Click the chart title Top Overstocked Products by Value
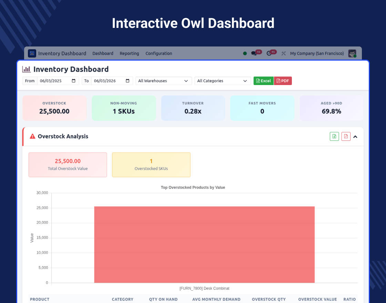Image resolution: width=386 pixels, height=303 pixels. pyautogui.click(x=193, y=187)
